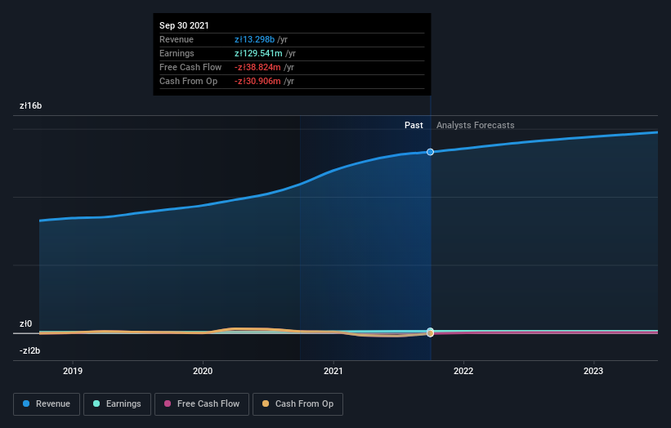This screenshot has height=428, width=671.
Task: Click the zł13.298b revenue value
Action: [255, 39]
